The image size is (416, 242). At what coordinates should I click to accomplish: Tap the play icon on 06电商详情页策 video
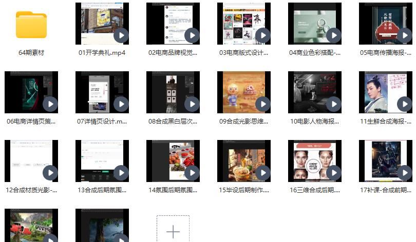click(x=50, y=104)
